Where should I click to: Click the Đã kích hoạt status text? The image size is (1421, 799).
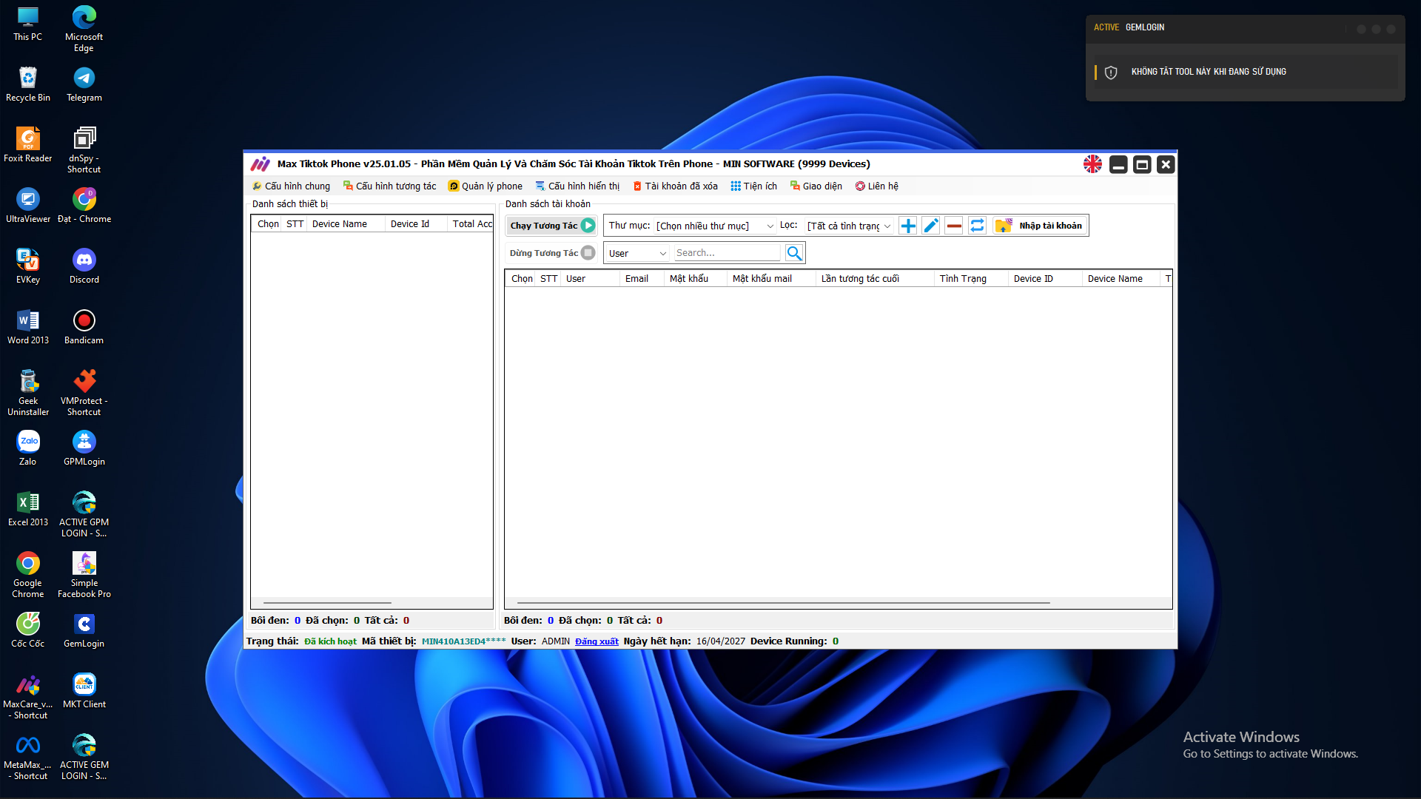tap(330, 641)
